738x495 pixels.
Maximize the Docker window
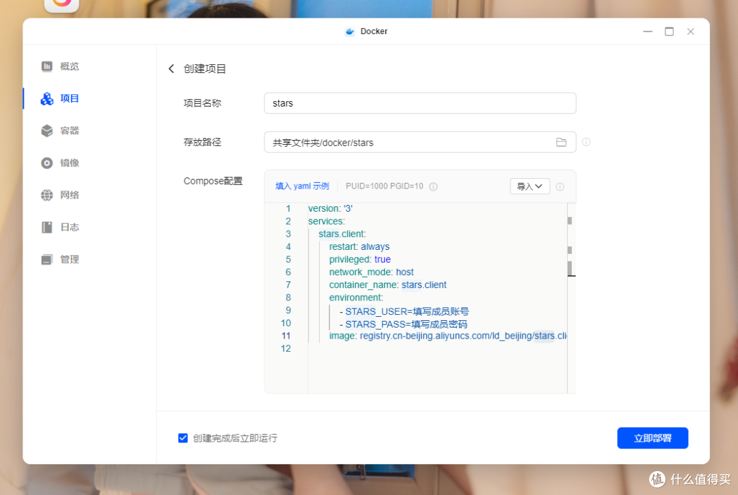pos(669,31)
